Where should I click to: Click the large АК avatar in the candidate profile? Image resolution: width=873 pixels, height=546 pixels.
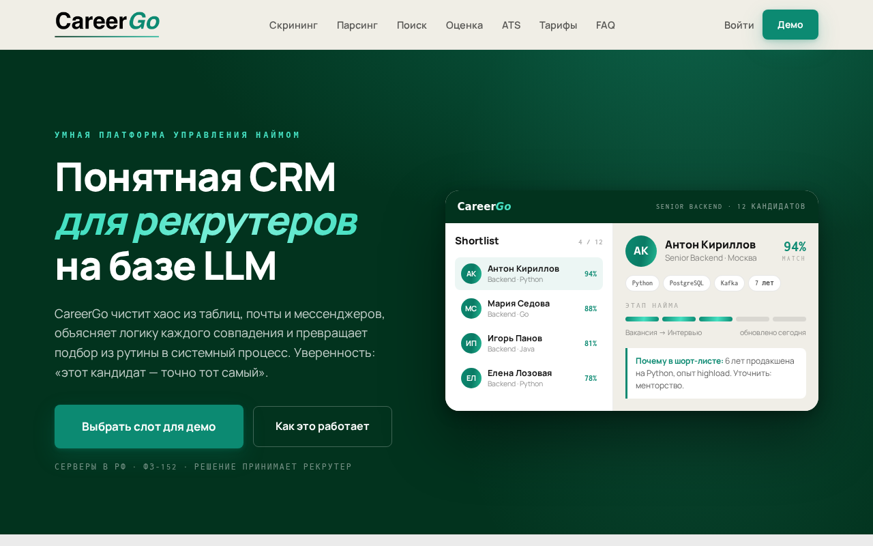coord(641,251)
